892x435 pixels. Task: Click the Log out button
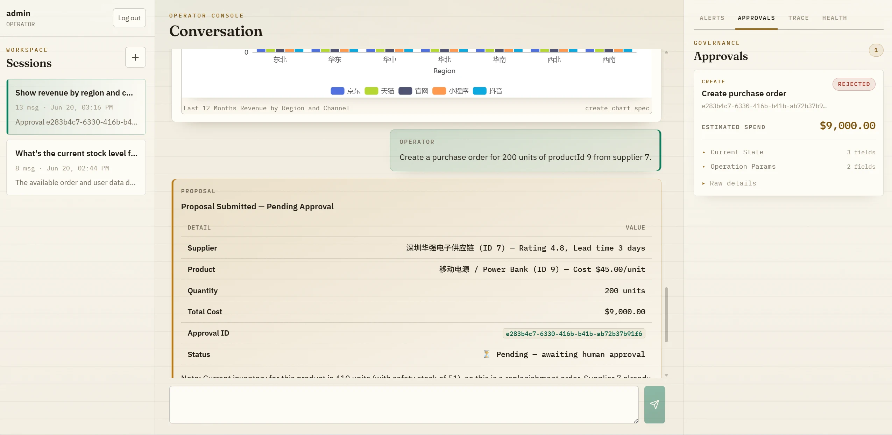pos(129,18)
